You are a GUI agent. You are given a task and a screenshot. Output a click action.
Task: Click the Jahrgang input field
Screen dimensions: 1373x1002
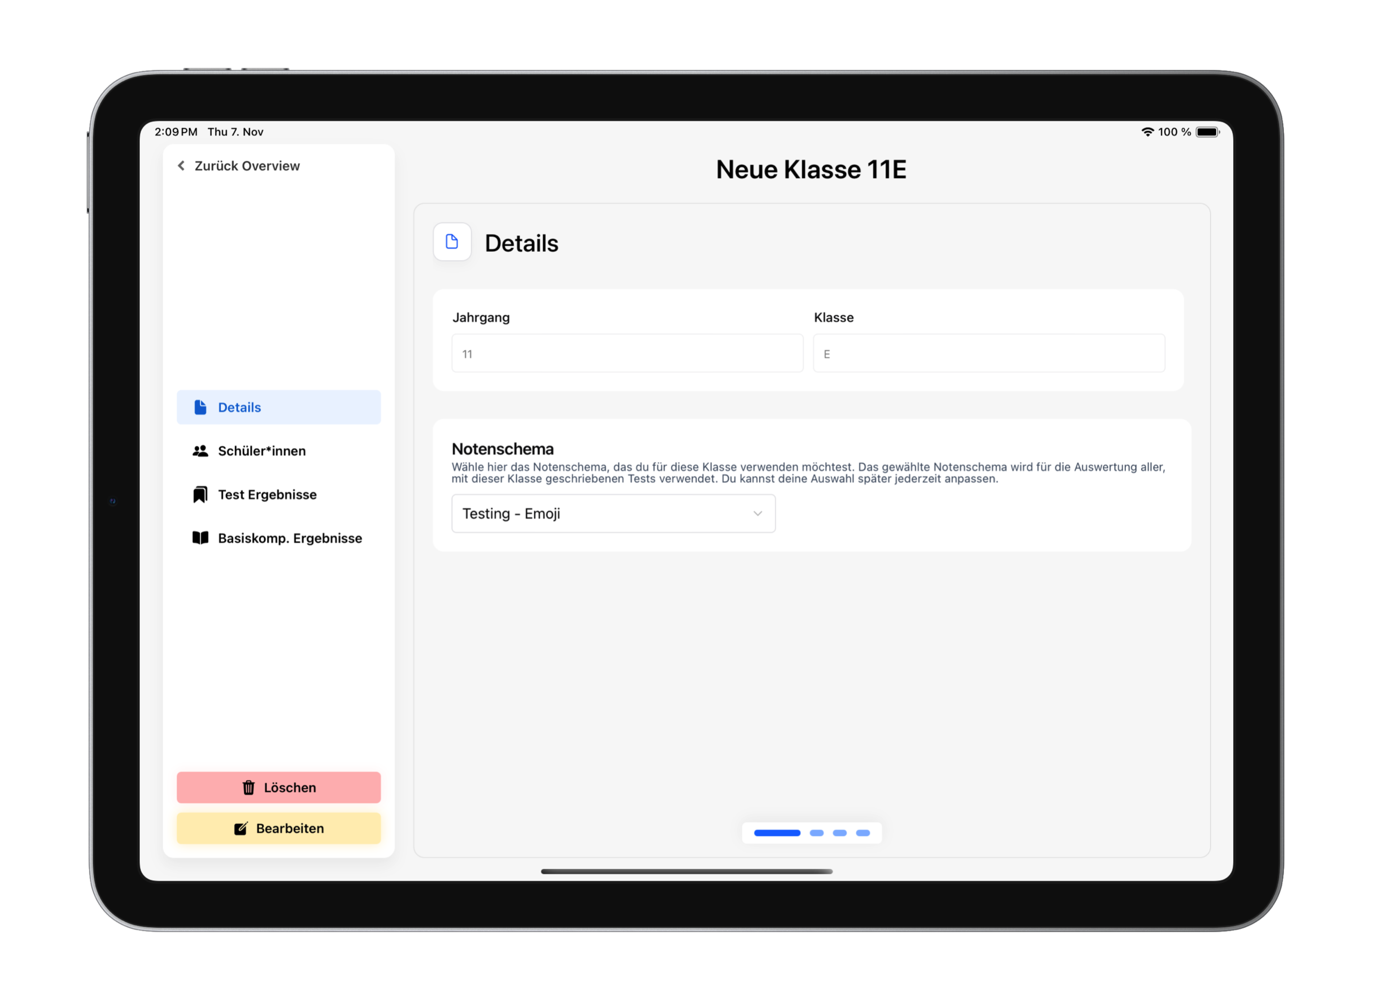pos(627,353)
